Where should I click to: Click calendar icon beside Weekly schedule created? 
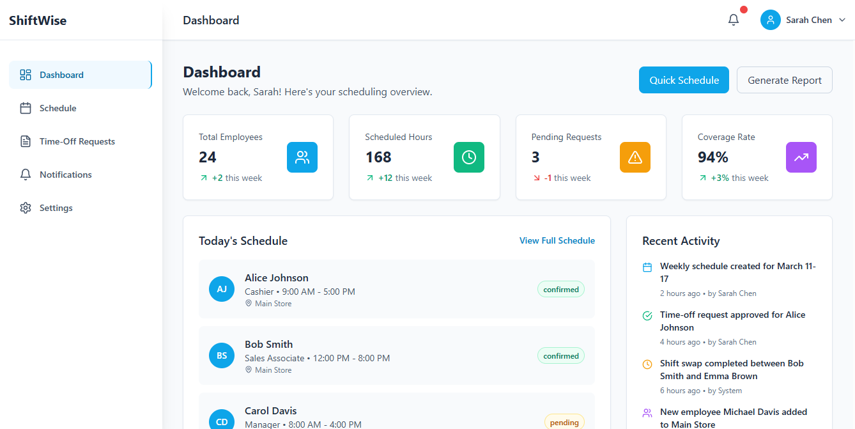pos(647,267)
